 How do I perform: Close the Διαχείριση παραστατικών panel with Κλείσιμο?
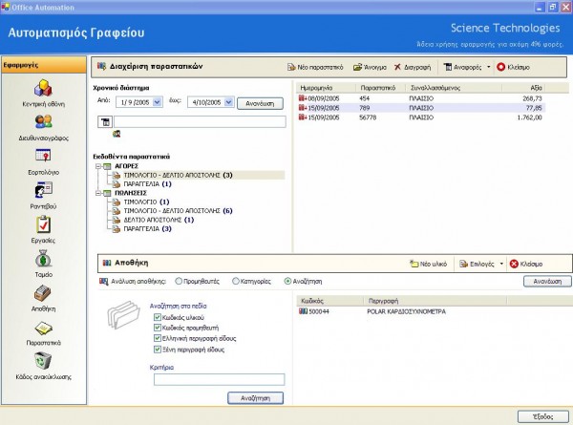point(513,67)
